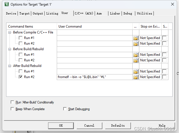Open Stop on Exit dropdown for After Build Run #2

(x=150, y=77)
